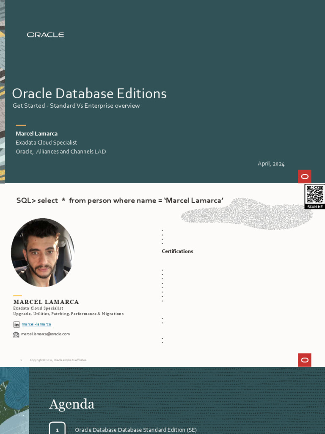The width and height of the screenshot is (325, 434).
Task: Click the Oracle logo on the title slide
Action: [x=45, y=35]
